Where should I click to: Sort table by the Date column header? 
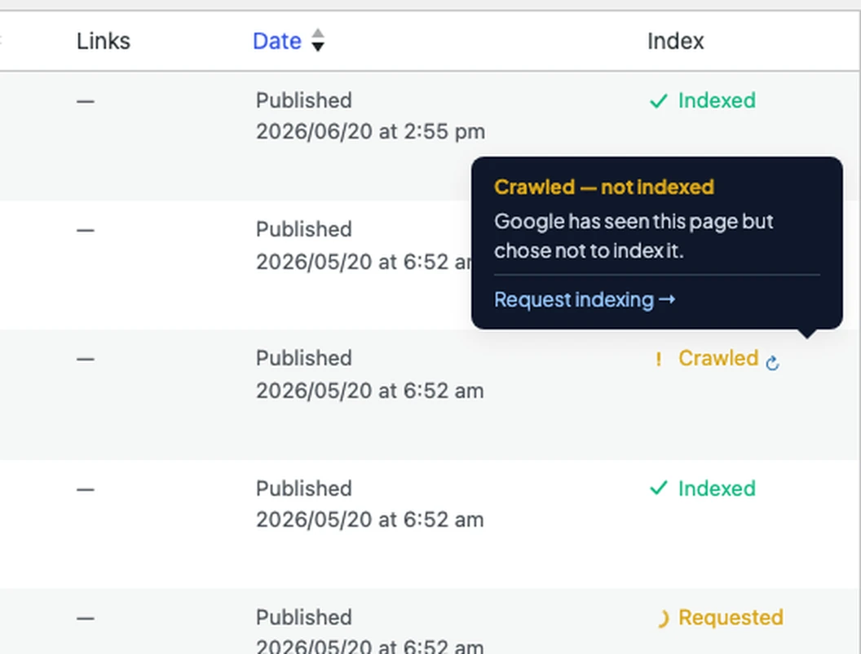click(276, 42)
